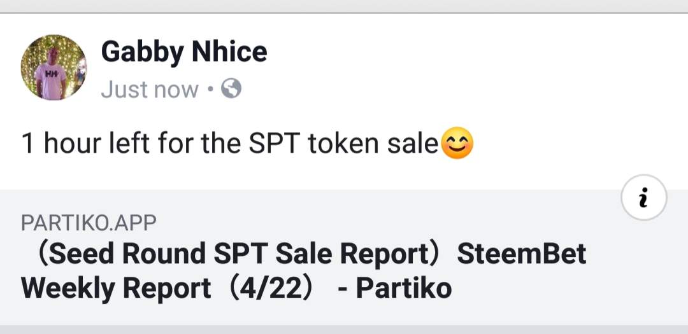Click the globe public privacy icon
The width and height of the screenshot is (688, 334).
pyautogui.click(x=231, y=89)
